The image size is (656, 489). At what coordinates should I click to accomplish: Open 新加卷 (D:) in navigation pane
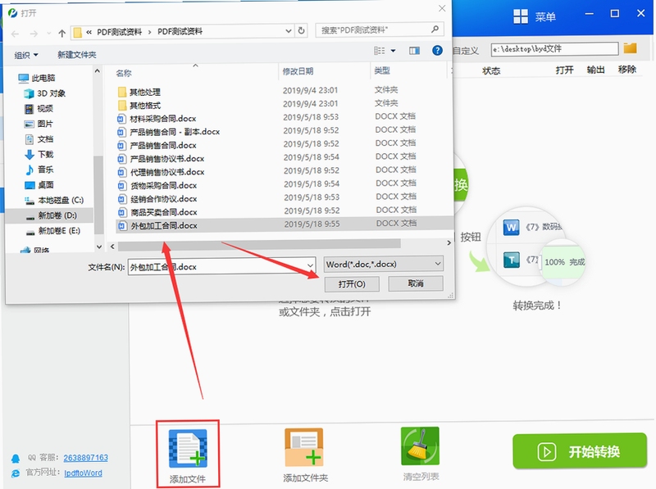tap(51, 215)
